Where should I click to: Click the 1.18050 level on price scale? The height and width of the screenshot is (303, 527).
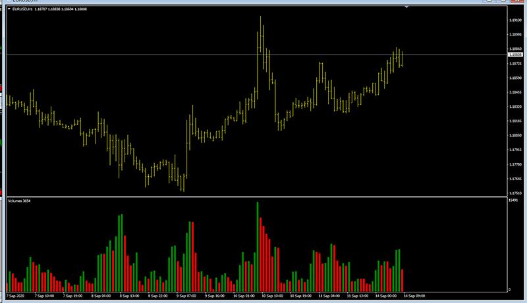pos(514,135)
